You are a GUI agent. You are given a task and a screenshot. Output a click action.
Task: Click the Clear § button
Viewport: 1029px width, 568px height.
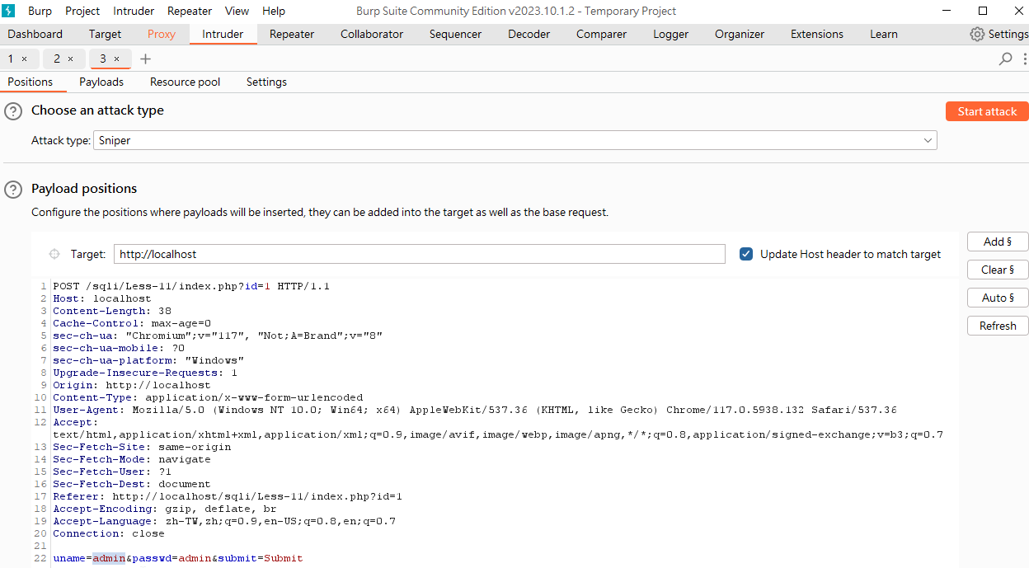click(x=998, y=270)
